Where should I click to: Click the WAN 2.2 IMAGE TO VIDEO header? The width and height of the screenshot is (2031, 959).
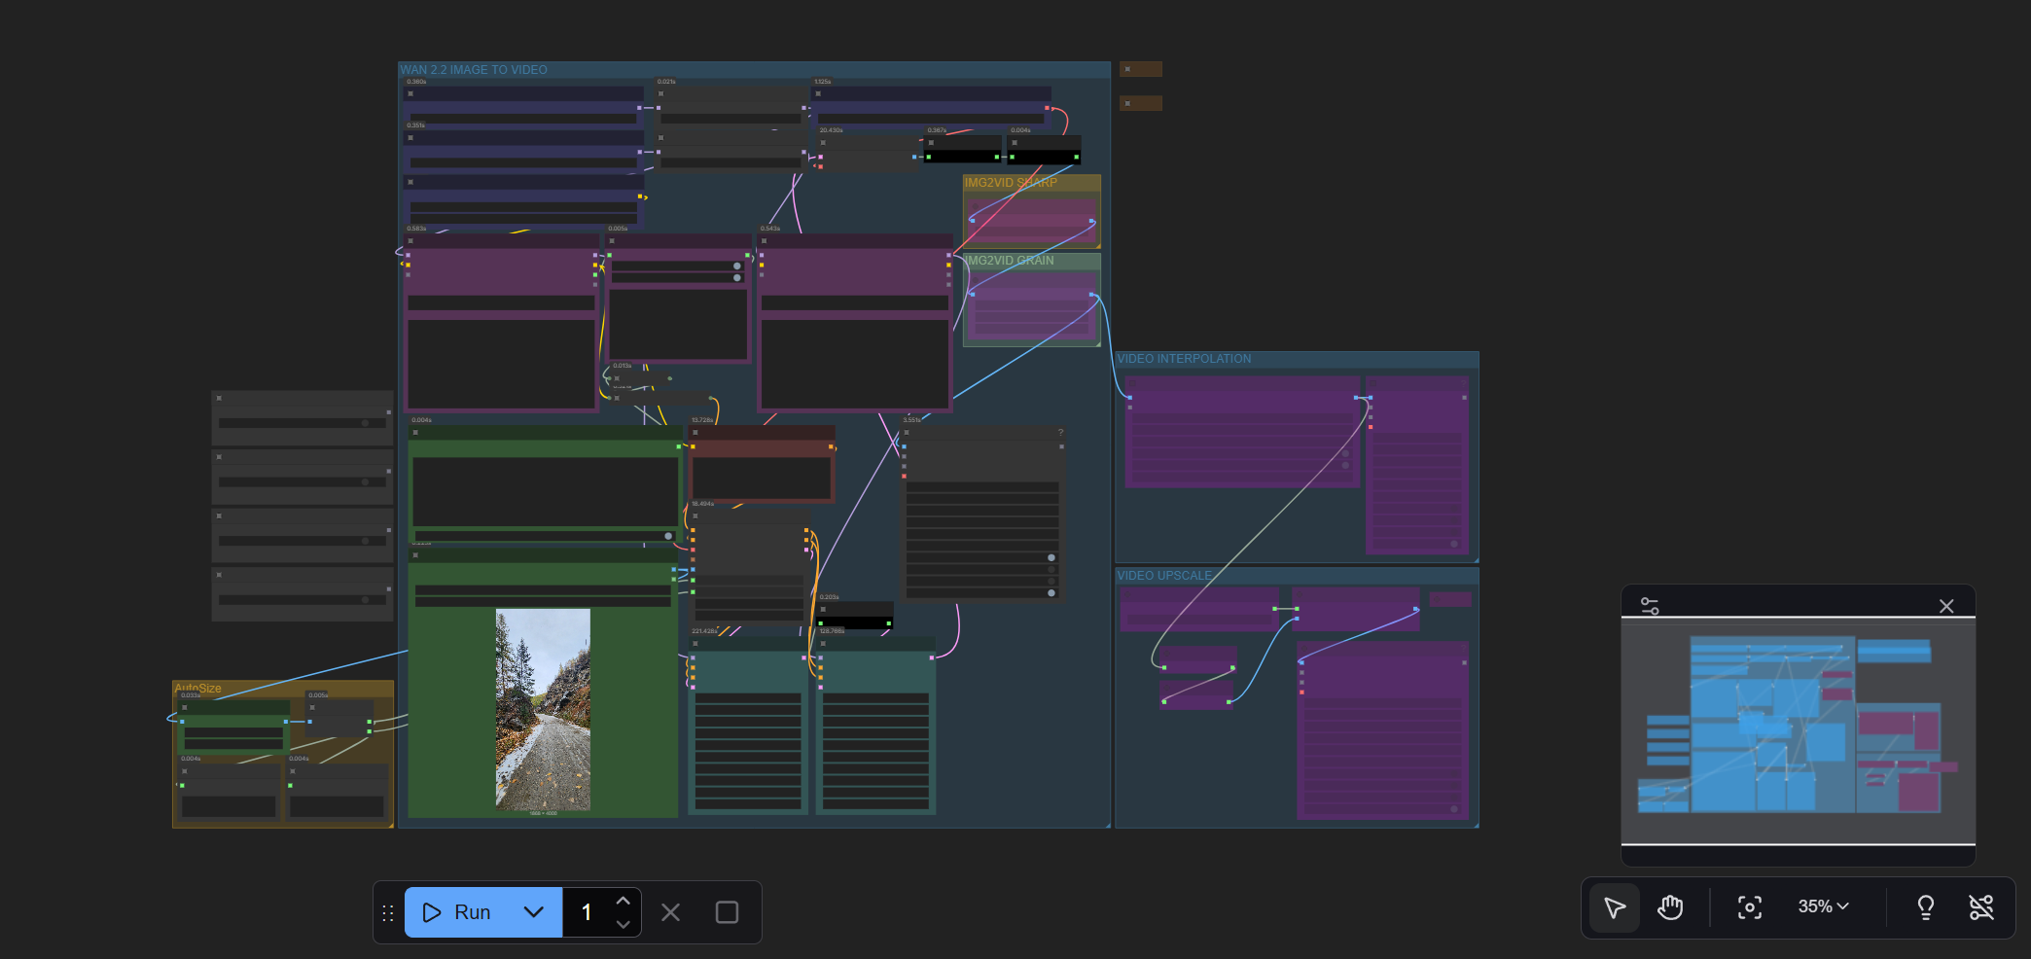pyautogui.click(x=474, y=70)
